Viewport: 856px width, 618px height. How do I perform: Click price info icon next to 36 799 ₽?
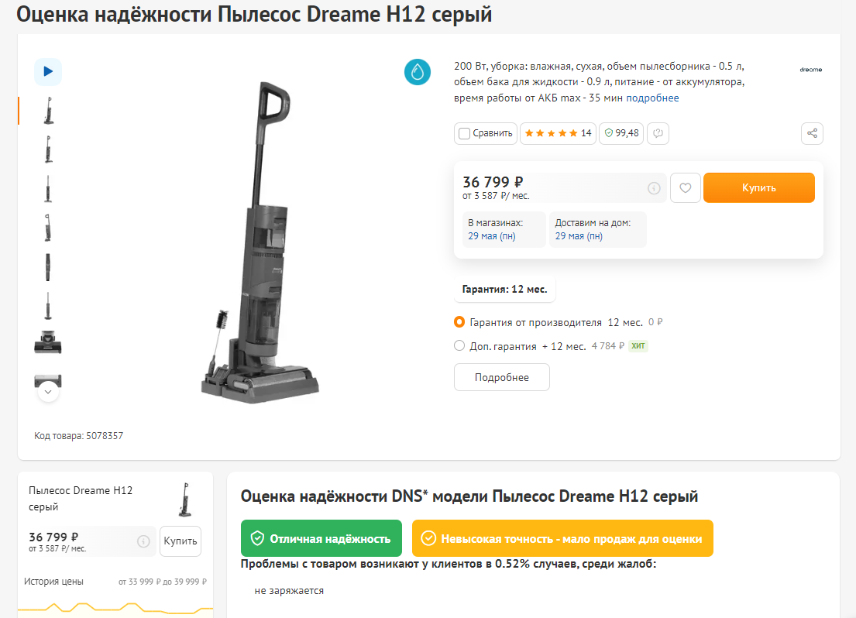654,188
